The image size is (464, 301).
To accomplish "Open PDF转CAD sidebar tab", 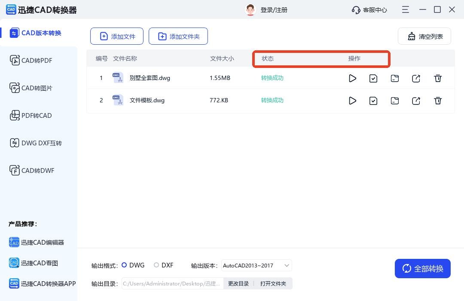I will pyautogui.click(x=37, y=116).
